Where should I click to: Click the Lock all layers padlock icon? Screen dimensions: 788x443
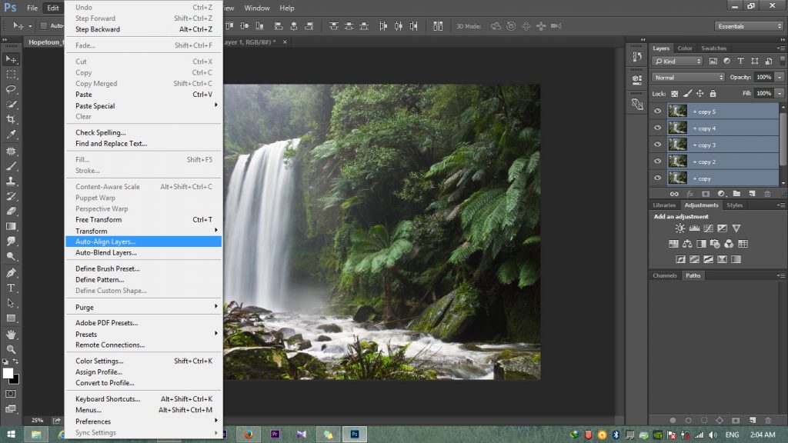(713, 93)
